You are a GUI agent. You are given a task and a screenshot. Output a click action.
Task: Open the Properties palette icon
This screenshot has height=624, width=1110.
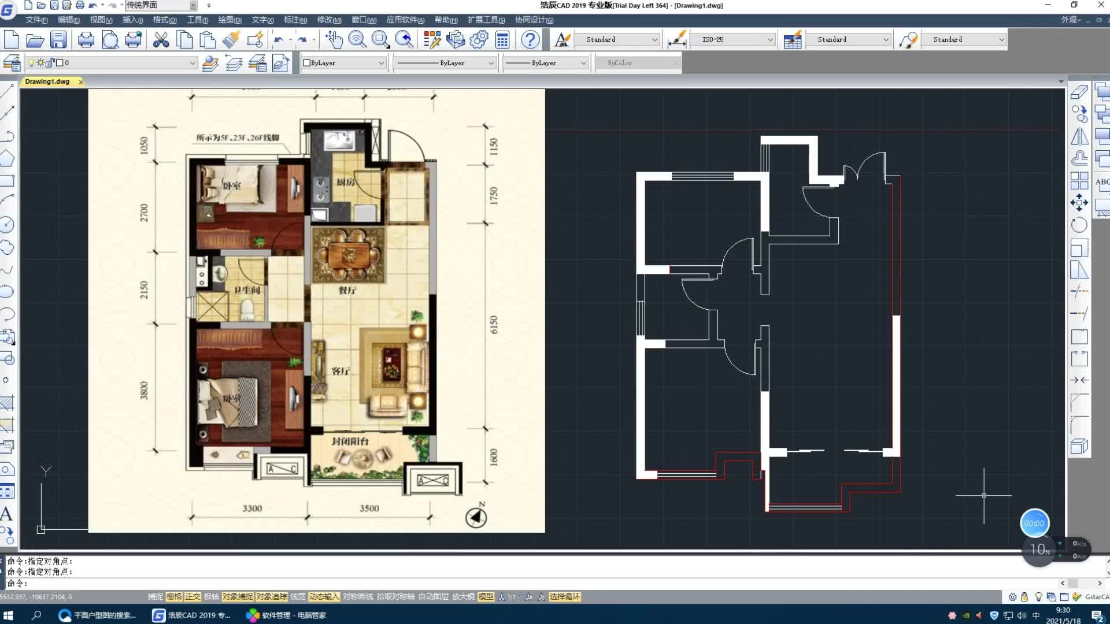coord(432,40)
